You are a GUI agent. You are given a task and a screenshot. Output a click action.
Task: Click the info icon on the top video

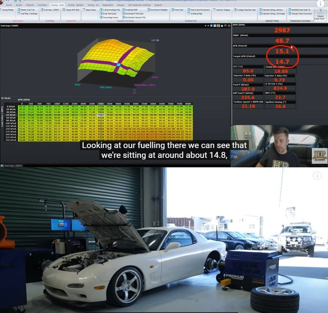[x=320, y=4]
